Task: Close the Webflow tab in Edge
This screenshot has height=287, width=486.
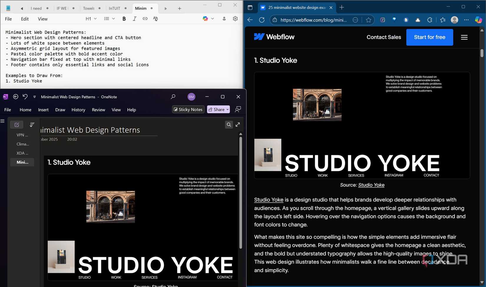Action: tap(331, 8)
